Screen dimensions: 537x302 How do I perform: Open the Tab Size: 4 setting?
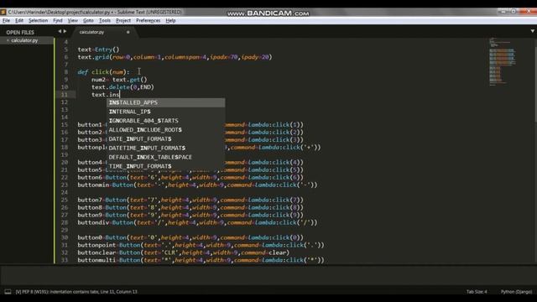point(477,292)
